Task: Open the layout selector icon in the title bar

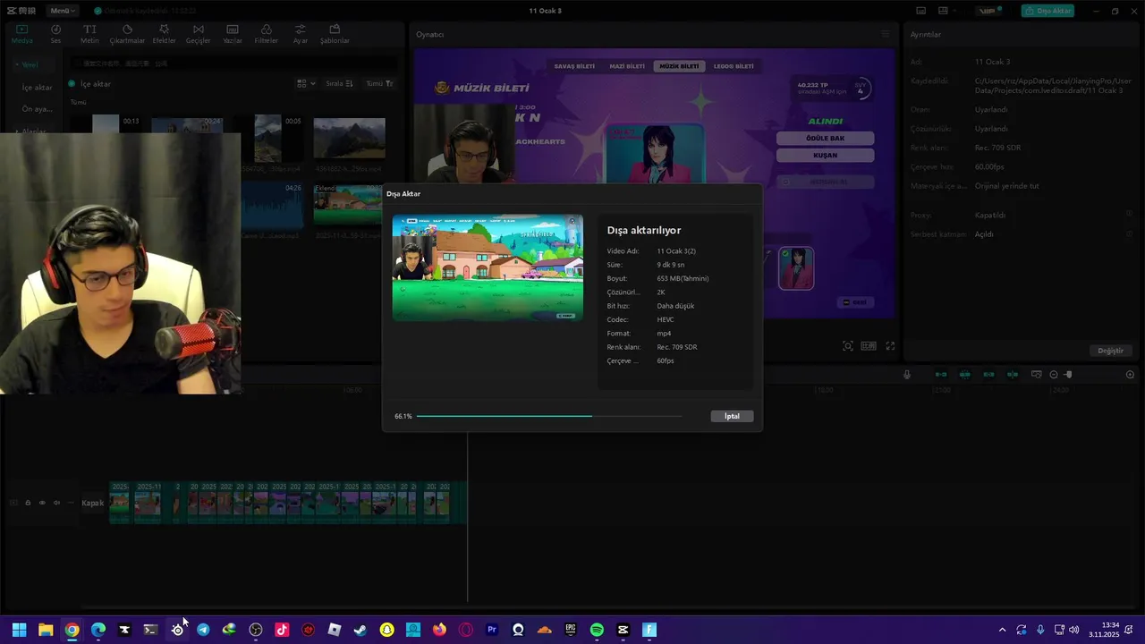Action: 943,11
